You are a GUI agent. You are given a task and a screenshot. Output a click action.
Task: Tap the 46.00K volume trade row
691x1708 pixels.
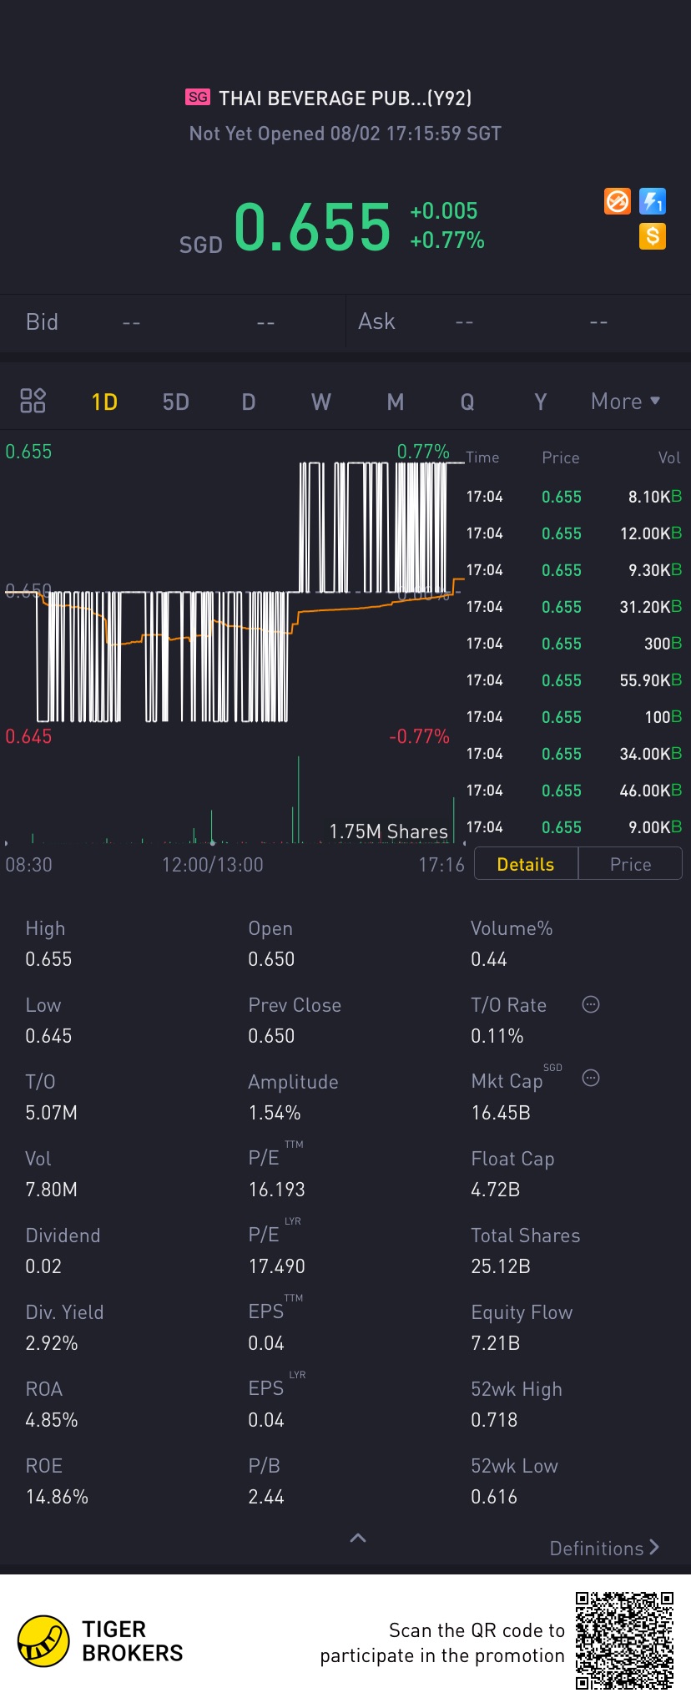pos(573,791)
